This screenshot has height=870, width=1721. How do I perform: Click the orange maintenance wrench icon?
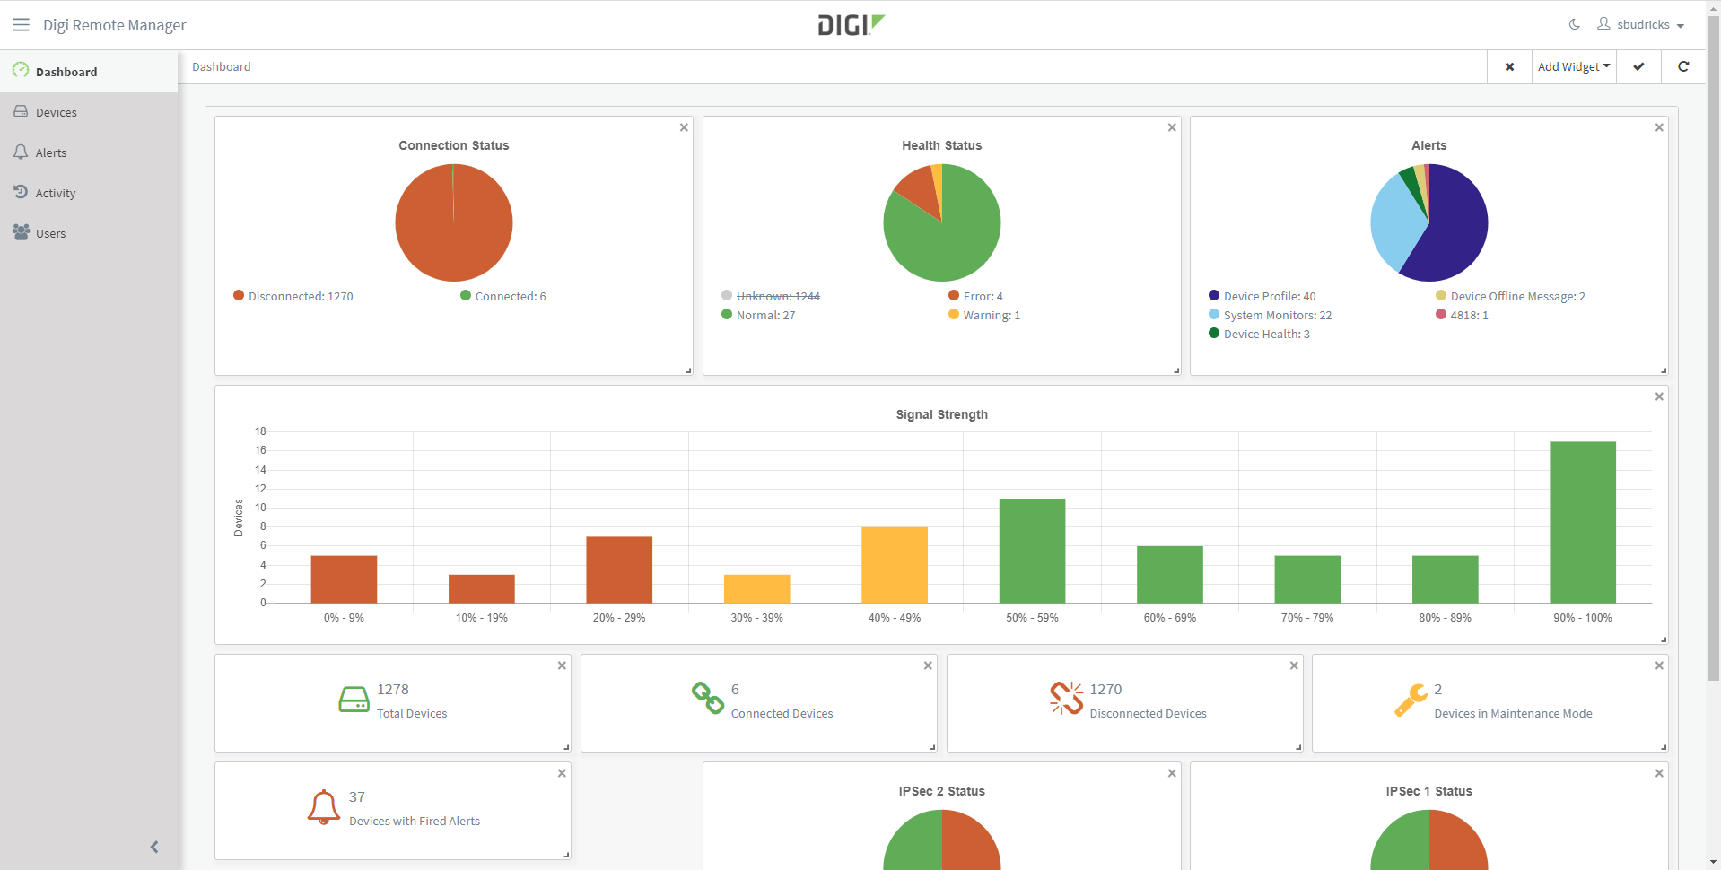(1411, 700)
